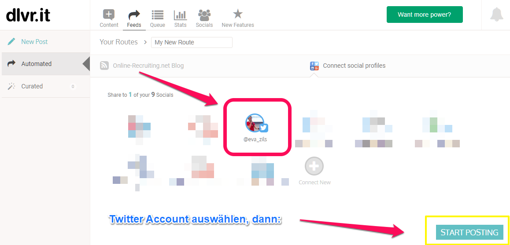
Task: Select Curated in the sidebar
Action: (32, 86)
